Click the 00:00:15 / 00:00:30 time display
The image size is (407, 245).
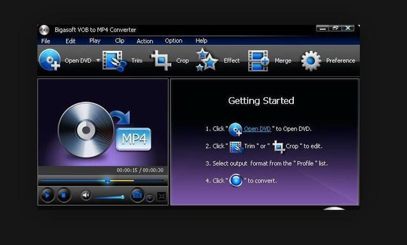[x=140, y=170]
